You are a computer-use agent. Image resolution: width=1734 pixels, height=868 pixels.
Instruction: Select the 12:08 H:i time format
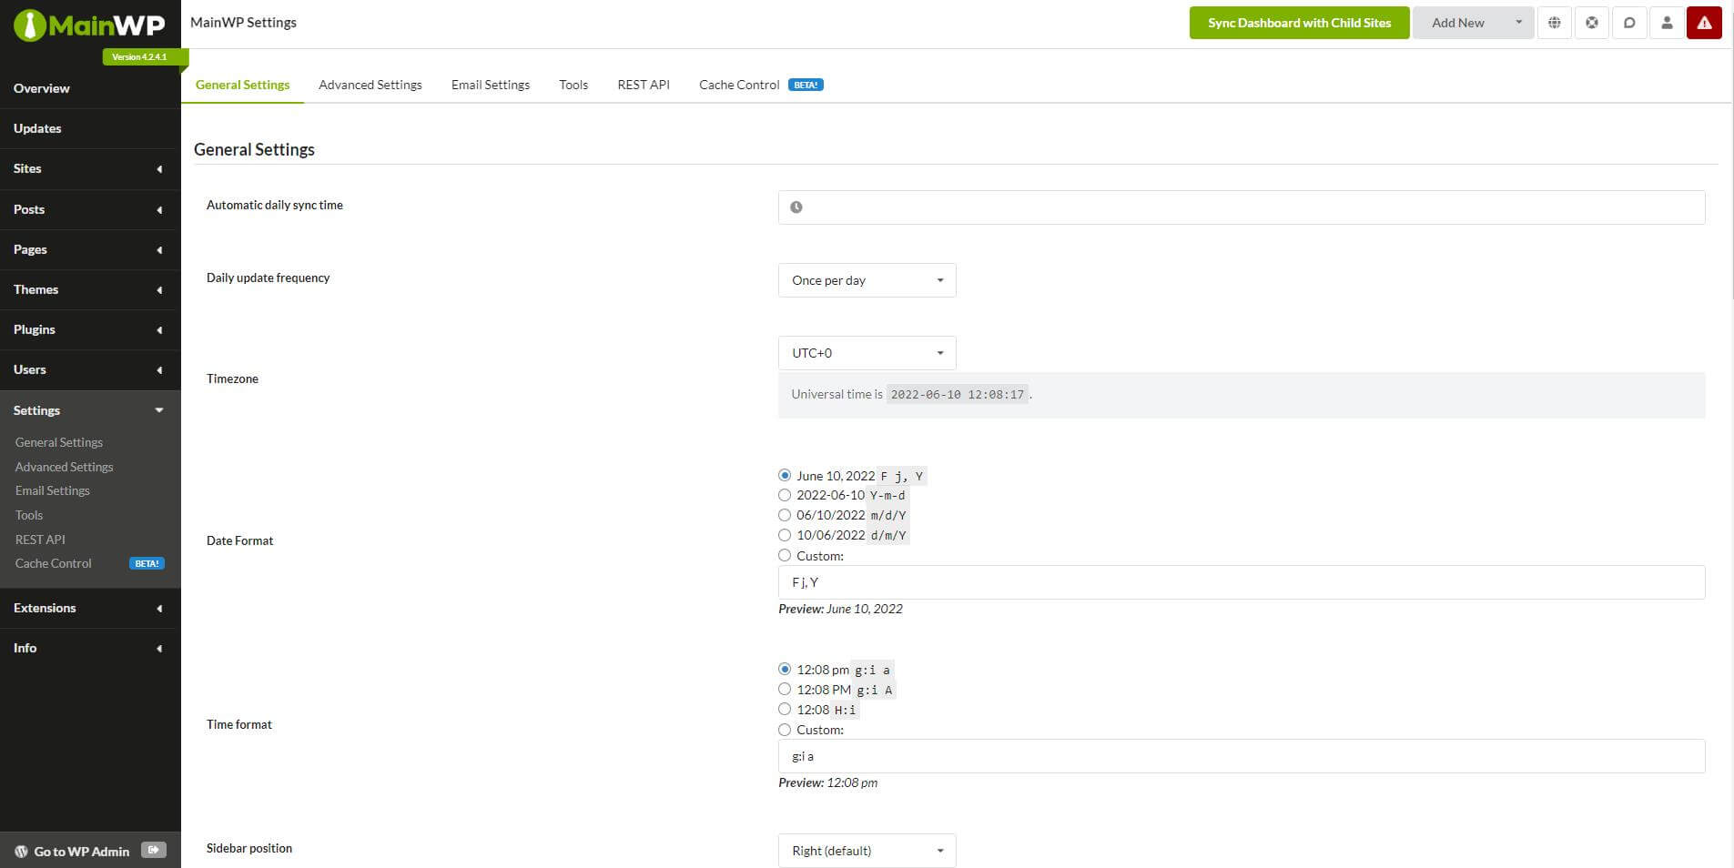(785, 709)
